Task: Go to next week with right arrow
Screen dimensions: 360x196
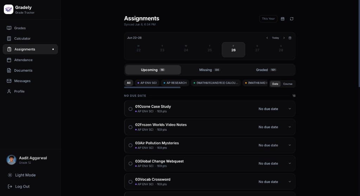Action: click(x=284, y=38)
